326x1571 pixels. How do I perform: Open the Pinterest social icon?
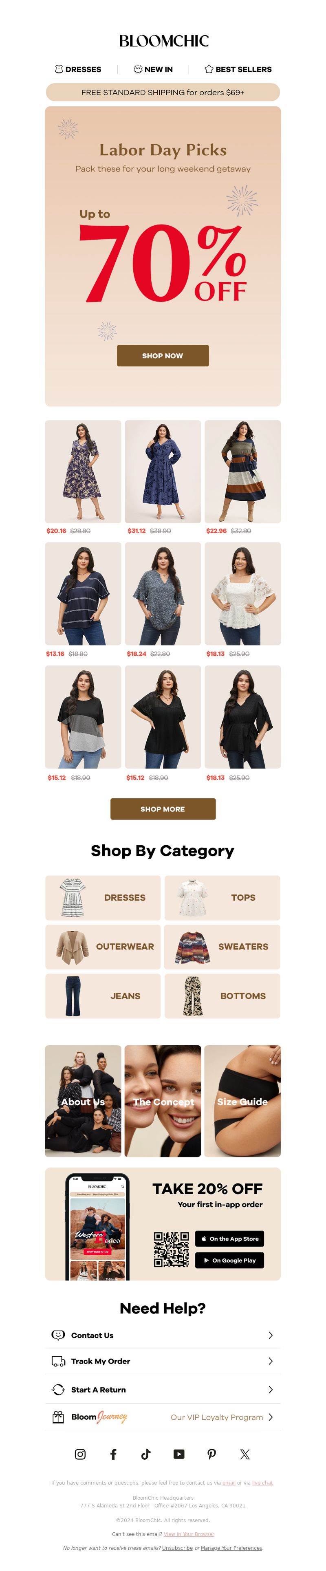(x=211, y=1454)
